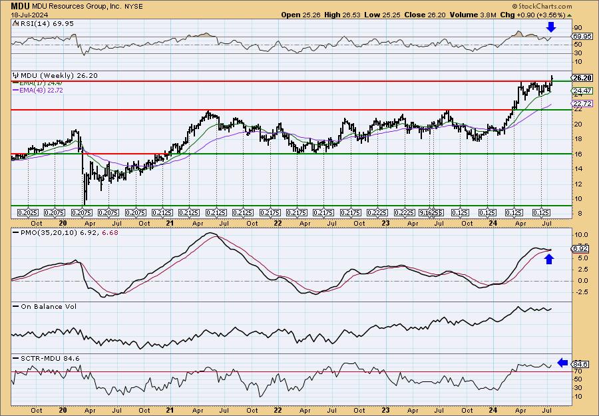
Task: Click the line icon before RSI(14)
Action: pos(16,23)
